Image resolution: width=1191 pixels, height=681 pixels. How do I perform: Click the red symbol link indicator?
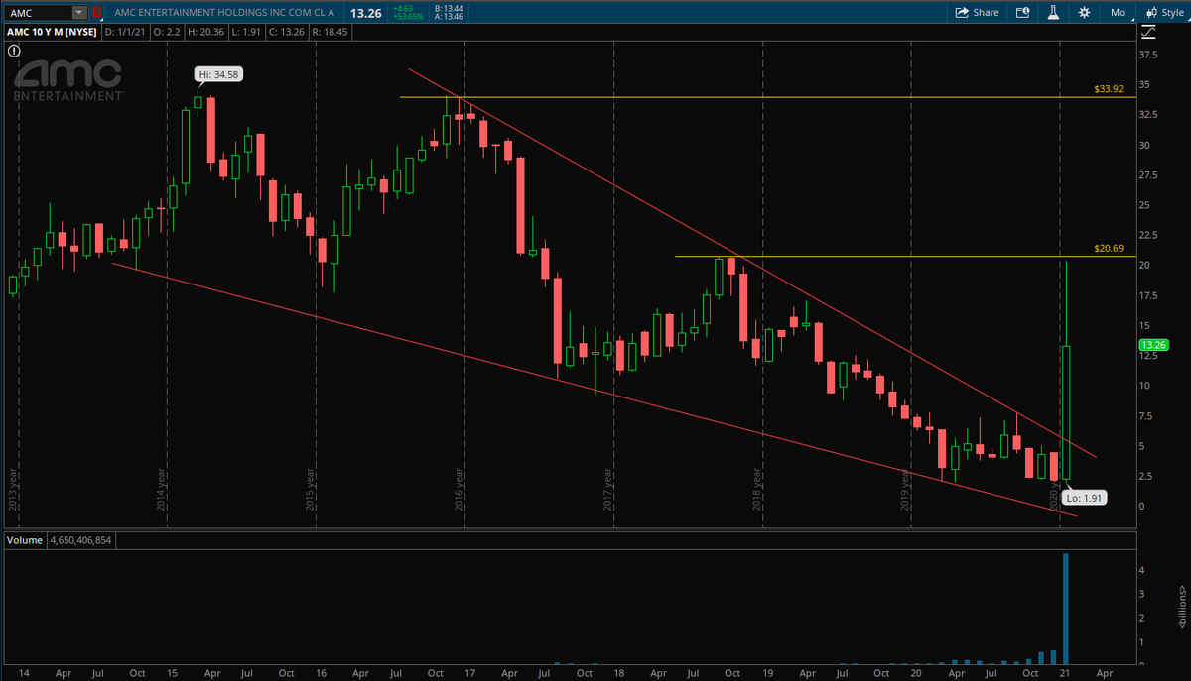click(x=95, y=12)
